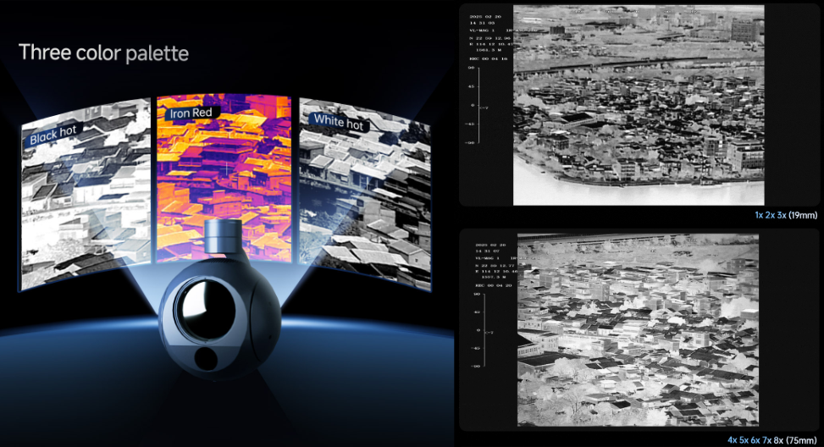Pick the "White hot" palette label
The height and width of the screenshot is (447, 824).
(339, 122)
